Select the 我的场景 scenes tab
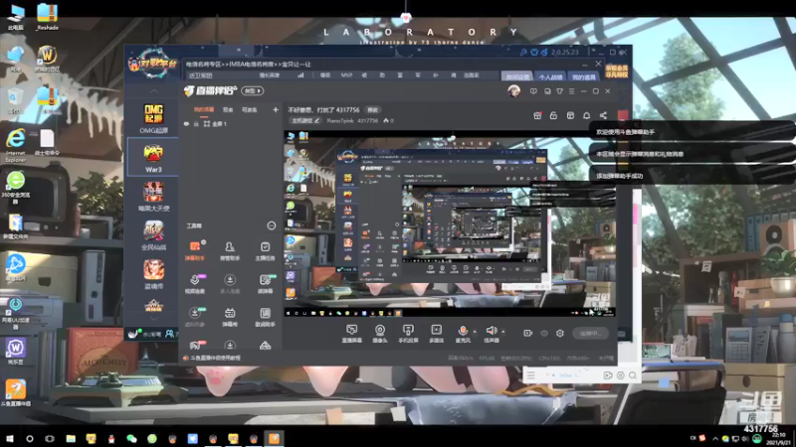This screenshot has width=796, height=447. click(x=204, y=109)
